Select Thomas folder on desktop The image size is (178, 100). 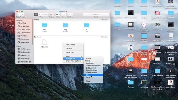click(x=131, y=82)
